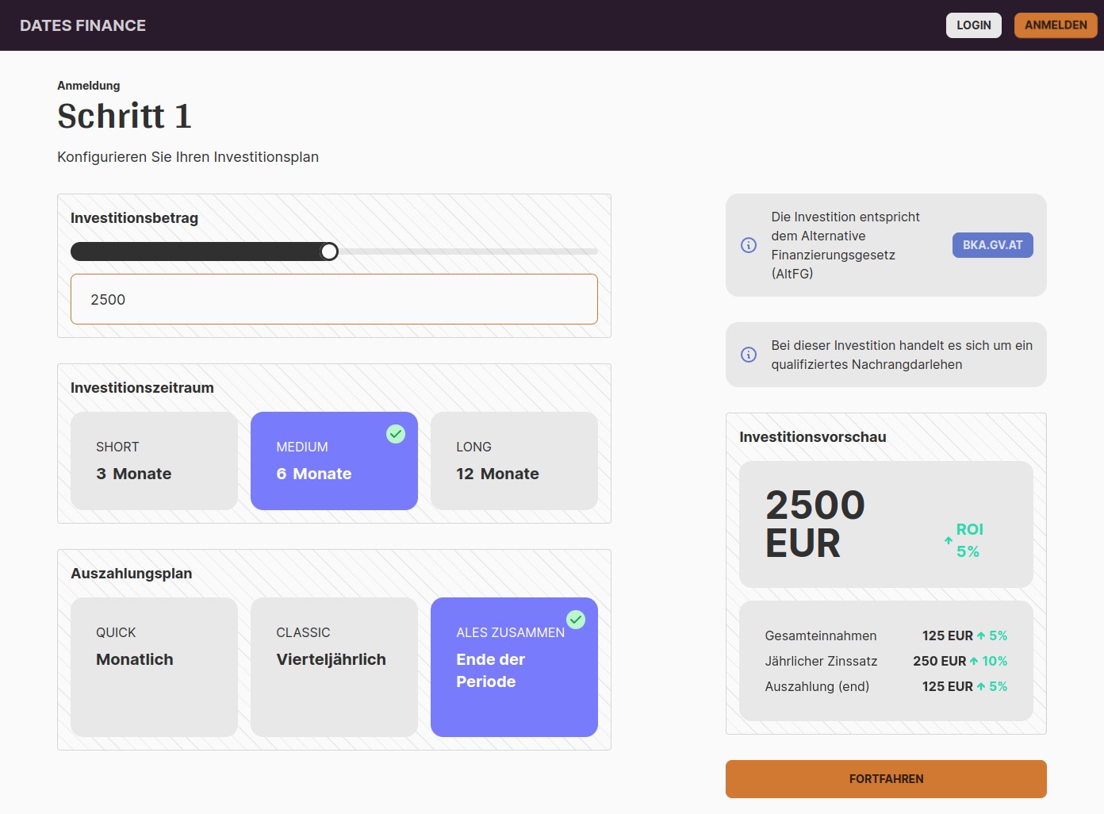Click the green ROI up arrow
This screenshot has height=814, width=1104.
coord(947,540)
